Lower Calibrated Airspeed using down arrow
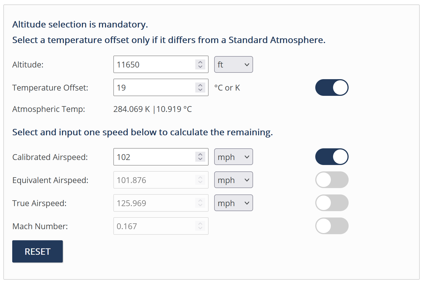Screen dimensions: 425x285 click(x=200, y=159)
